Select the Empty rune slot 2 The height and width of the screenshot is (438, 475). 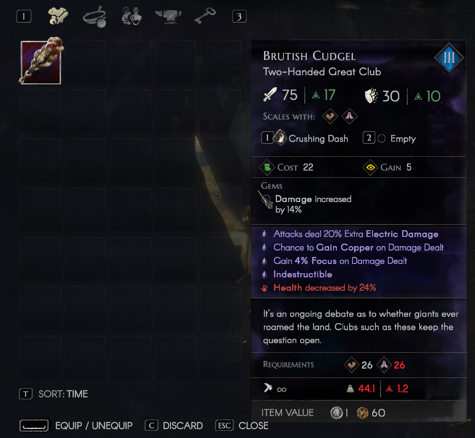[x=389, y=138]
